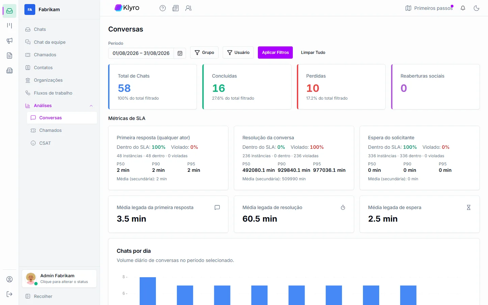Open CSAT analytics
The width and height of the screenshot is (488, 305).
point(62,143)
